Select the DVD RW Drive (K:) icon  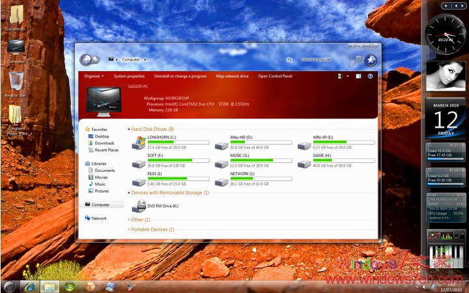pyautogui.click(x=139, y=206)
